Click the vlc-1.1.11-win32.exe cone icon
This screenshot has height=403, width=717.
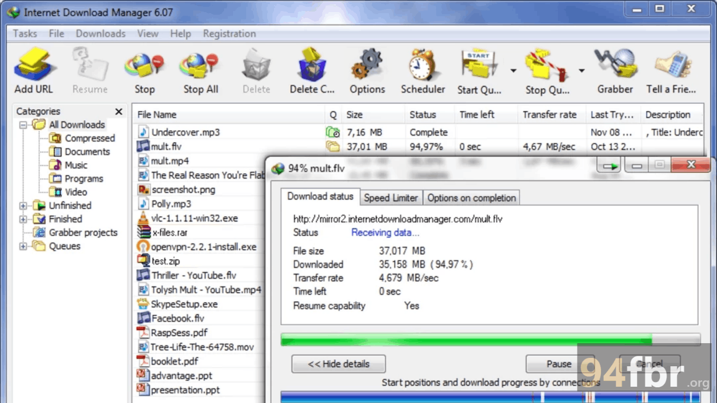pos(143,218)
